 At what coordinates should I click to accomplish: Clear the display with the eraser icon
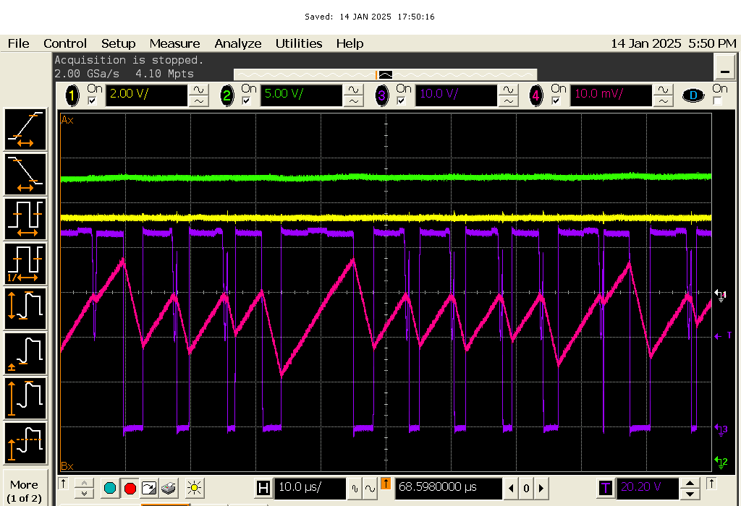click(x=169, y=488)
